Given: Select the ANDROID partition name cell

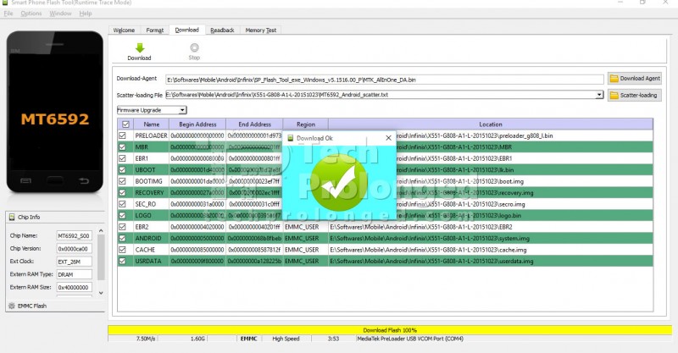Looking at the screenshot, I should pyautogui.click(x=152, y=238).
